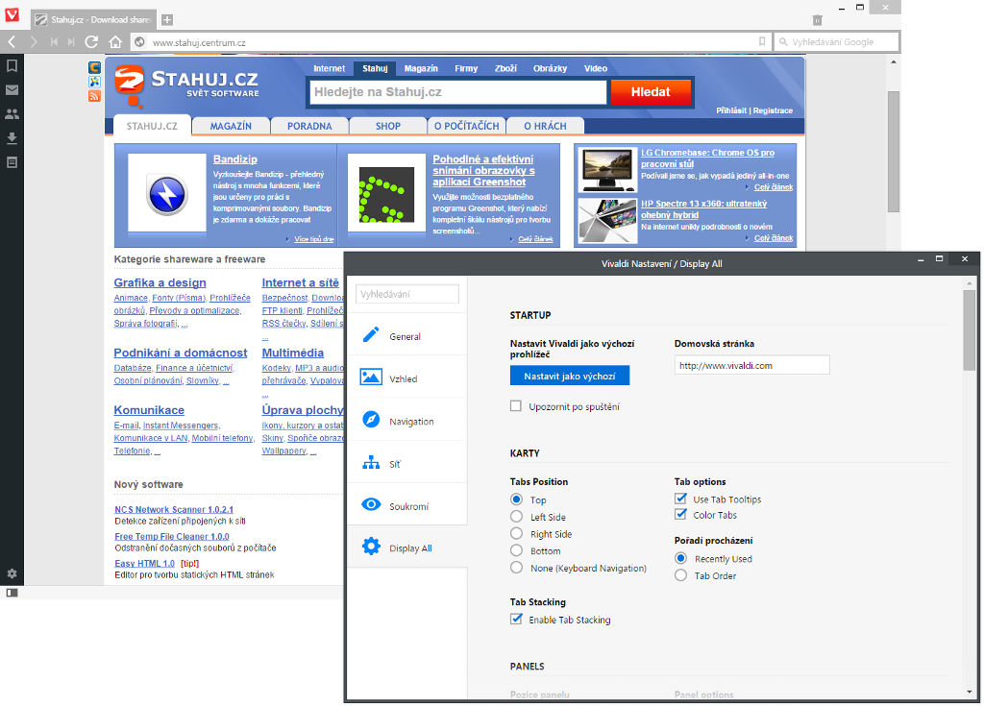The height and width of the screenshot is (706, 984).
Task: Click the Hledejte na Stahuj.cz search box
Action: click(458, 92)
